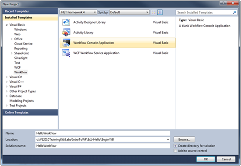
Task: Collapse the Visual Basic tree node
Action: pyautogui.click(x=7, y=25)
